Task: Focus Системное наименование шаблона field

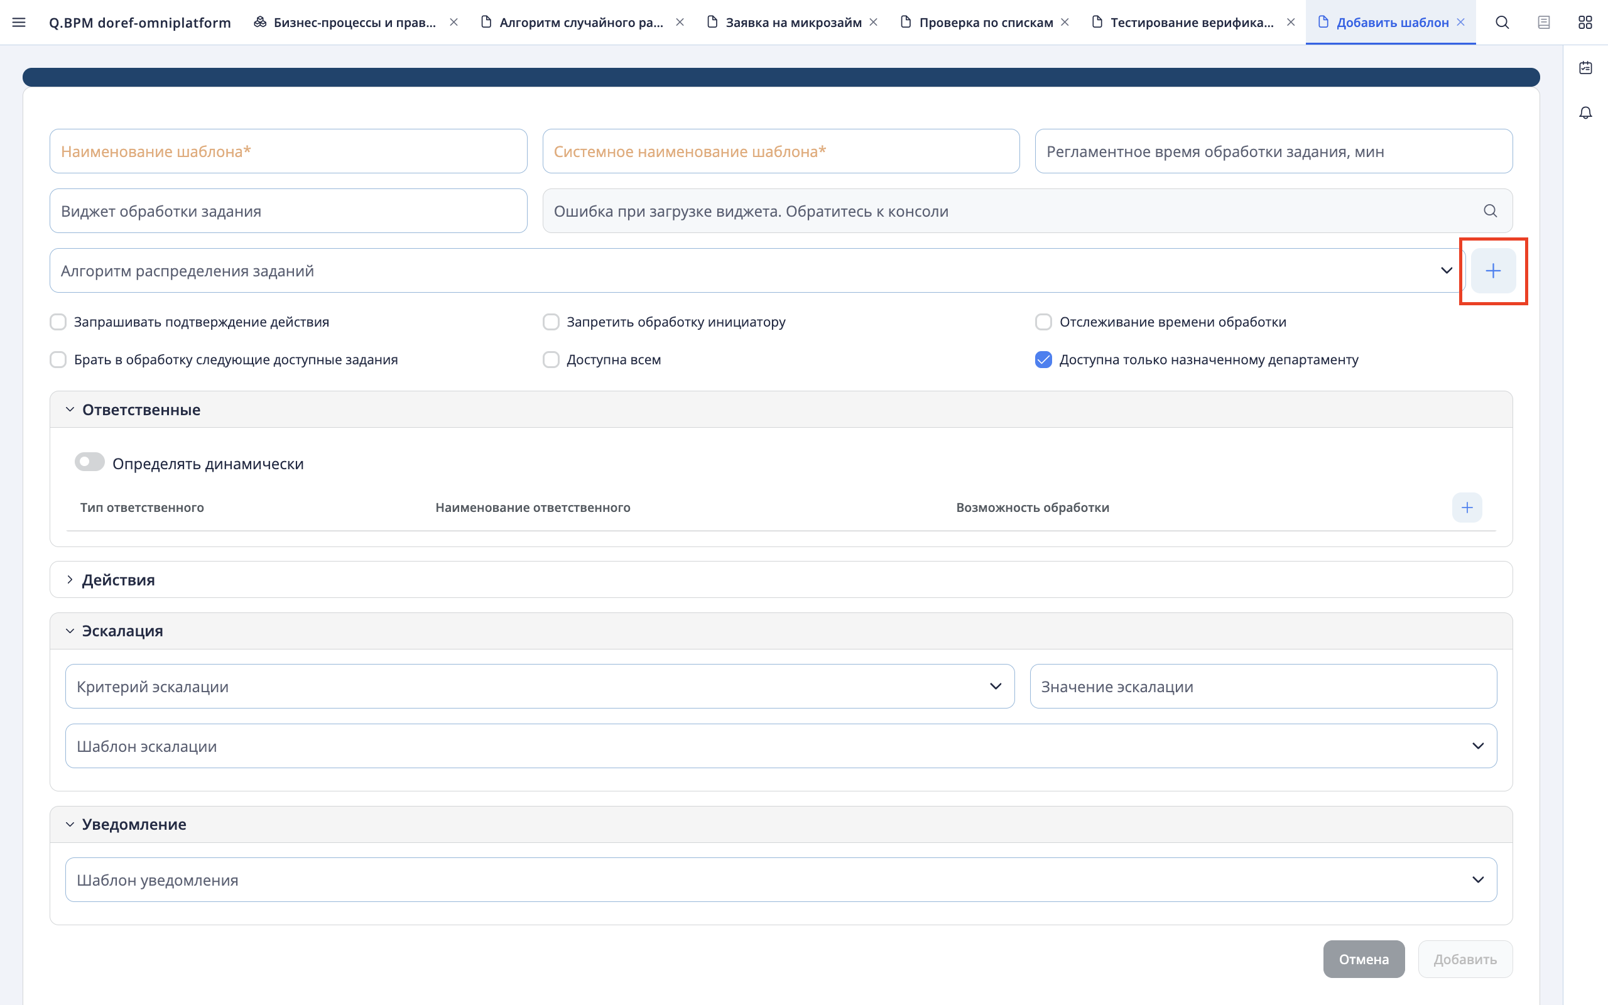Action: coord(781,151)
